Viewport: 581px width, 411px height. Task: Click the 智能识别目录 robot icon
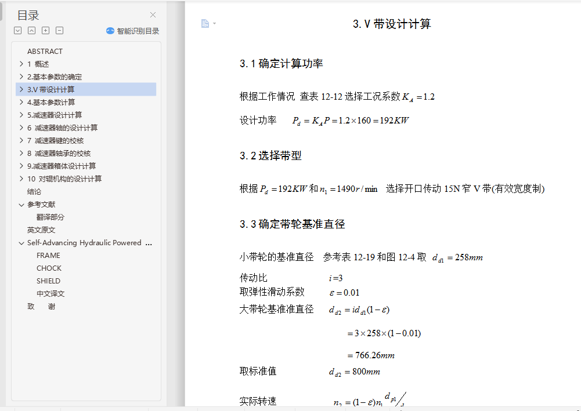(x=110, y=31)
